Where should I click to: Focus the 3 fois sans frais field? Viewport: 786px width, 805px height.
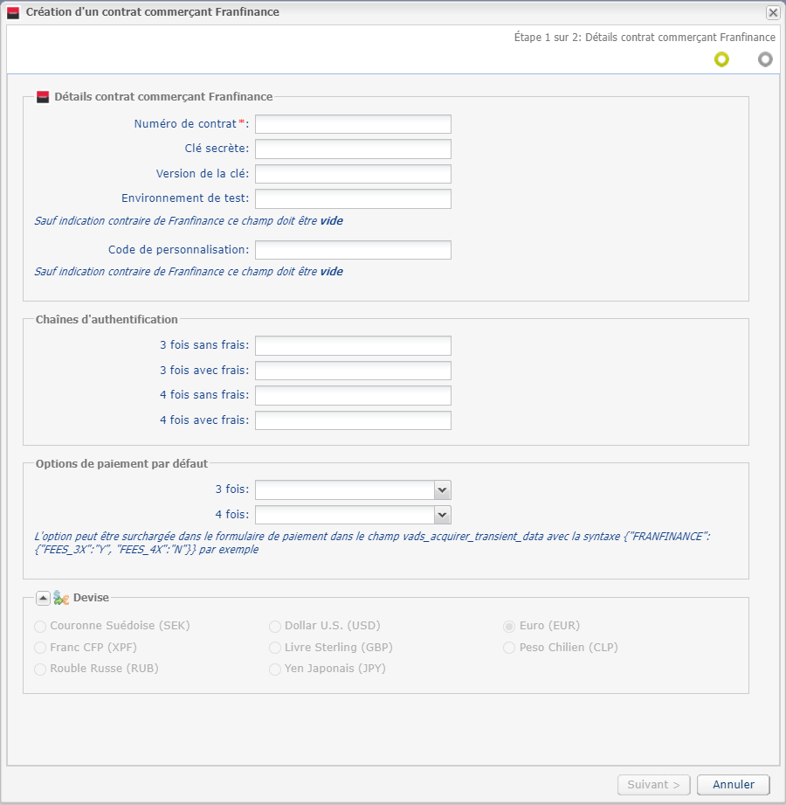click(x=353, y=345)
